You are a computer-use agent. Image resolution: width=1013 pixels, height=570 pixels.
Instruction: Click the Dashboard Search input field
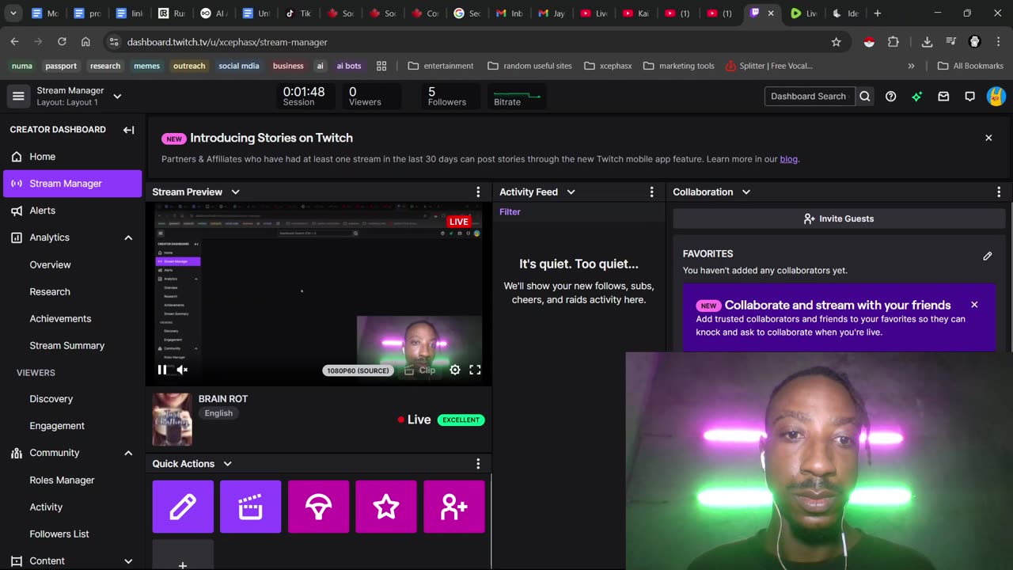pos(810,97)
